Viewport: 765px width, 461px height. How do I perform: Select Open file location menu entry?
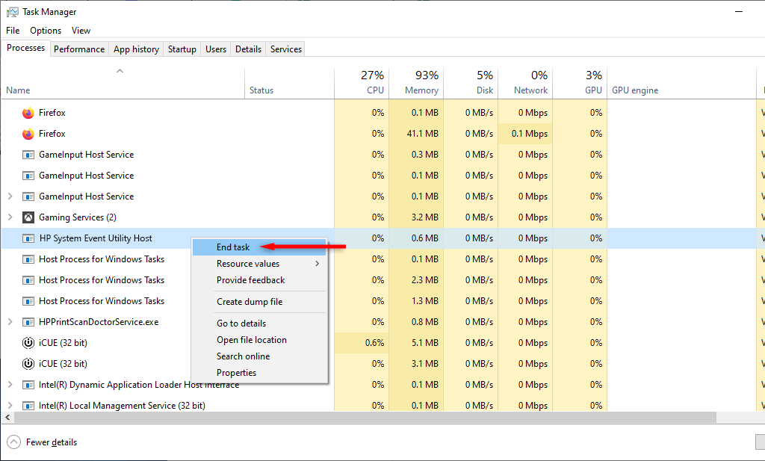coord(251,340)
